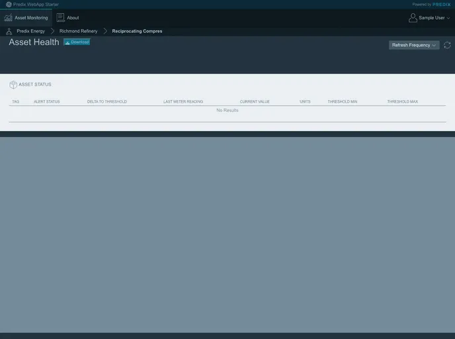Sort by DELTA TO THRESHOLD column header
This screenshot has height=339, width=455.
click(106, 102)
